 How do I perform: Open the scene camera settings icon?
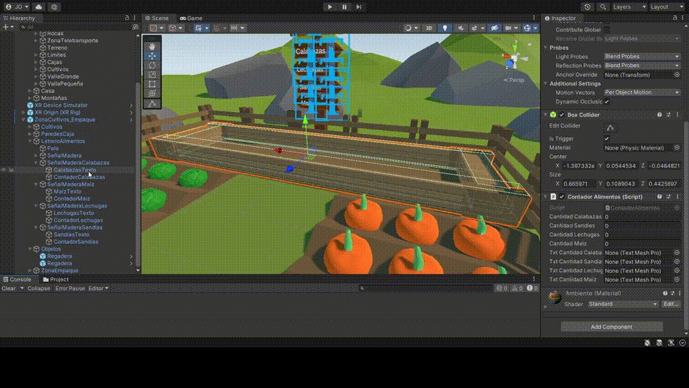click(508, 28)
